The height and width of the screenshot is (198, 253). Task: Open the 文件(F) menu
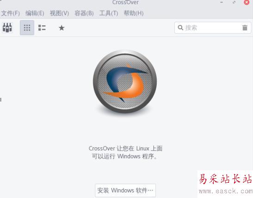point(11,13)
